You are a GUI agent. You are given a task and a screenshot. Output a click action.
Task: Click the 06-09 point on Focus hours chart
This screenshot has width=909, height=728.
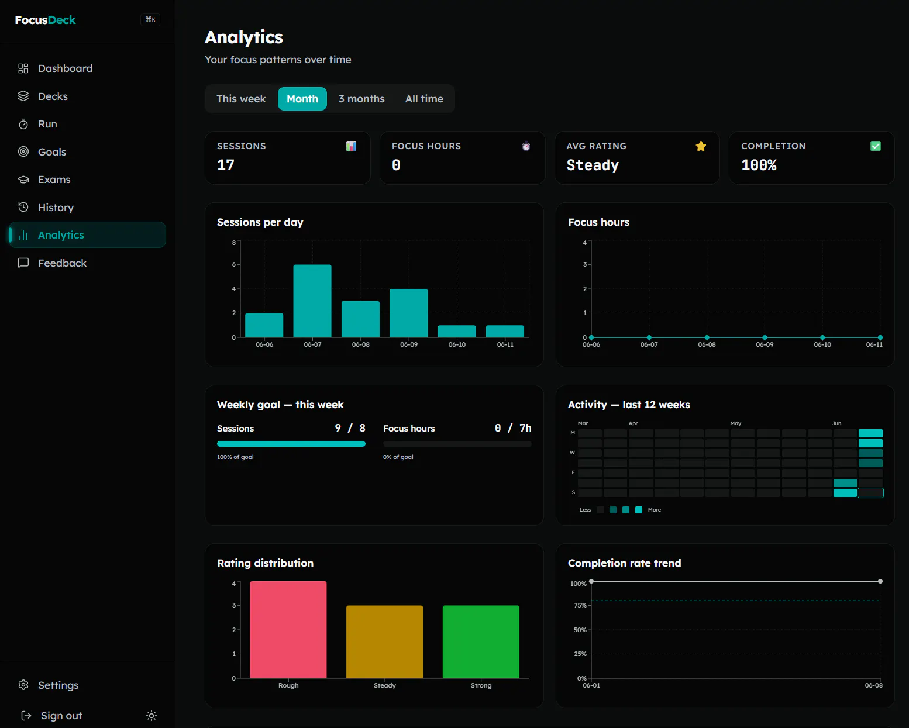[x=765, y=337]
